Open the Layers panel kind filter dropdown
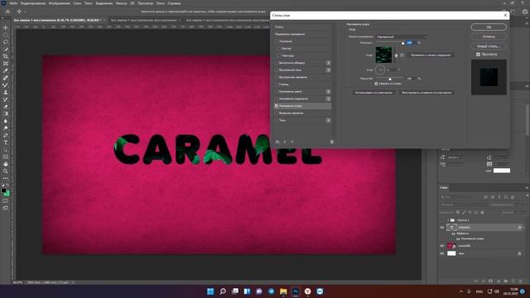The height and width of the screenshot is (298, 530). (456, 197)
